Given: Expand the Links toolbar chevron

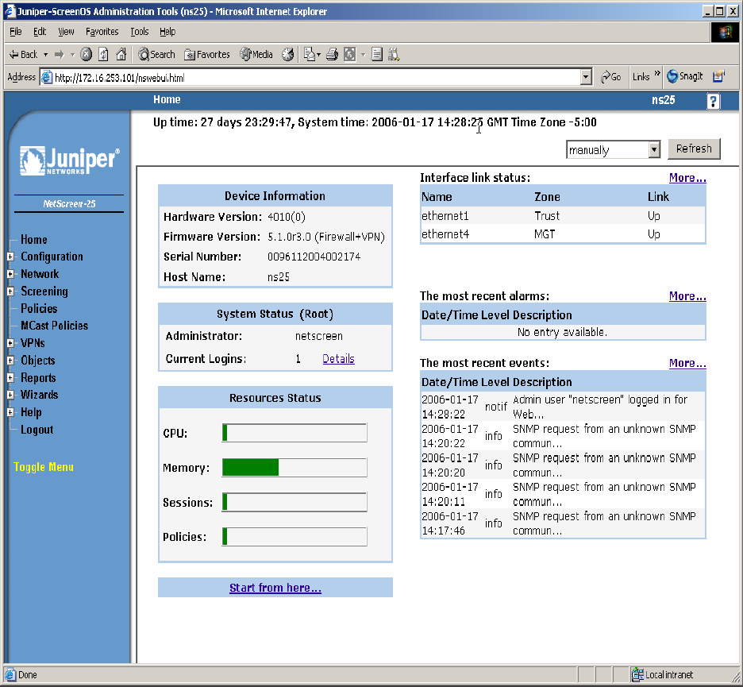Looking at the screenshot, I should pos(657,74).
